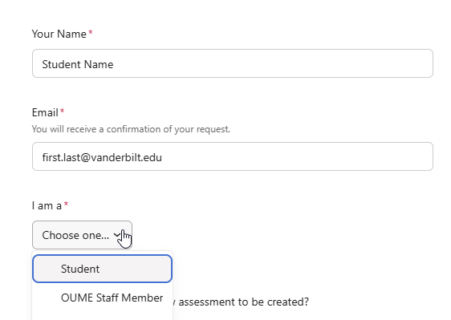Click the 'Your Name' label
Screen dimensions: 451x320
click(x=59, y=34)
